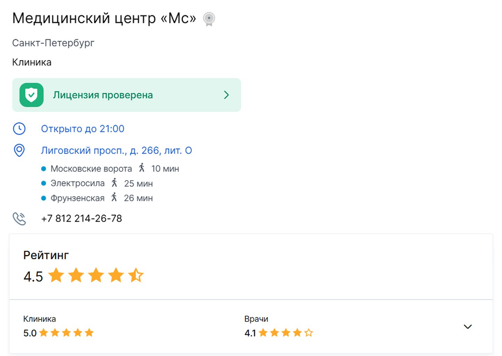
Task: Click the overall 4.5 star rating stars
Action: (96, 275)
